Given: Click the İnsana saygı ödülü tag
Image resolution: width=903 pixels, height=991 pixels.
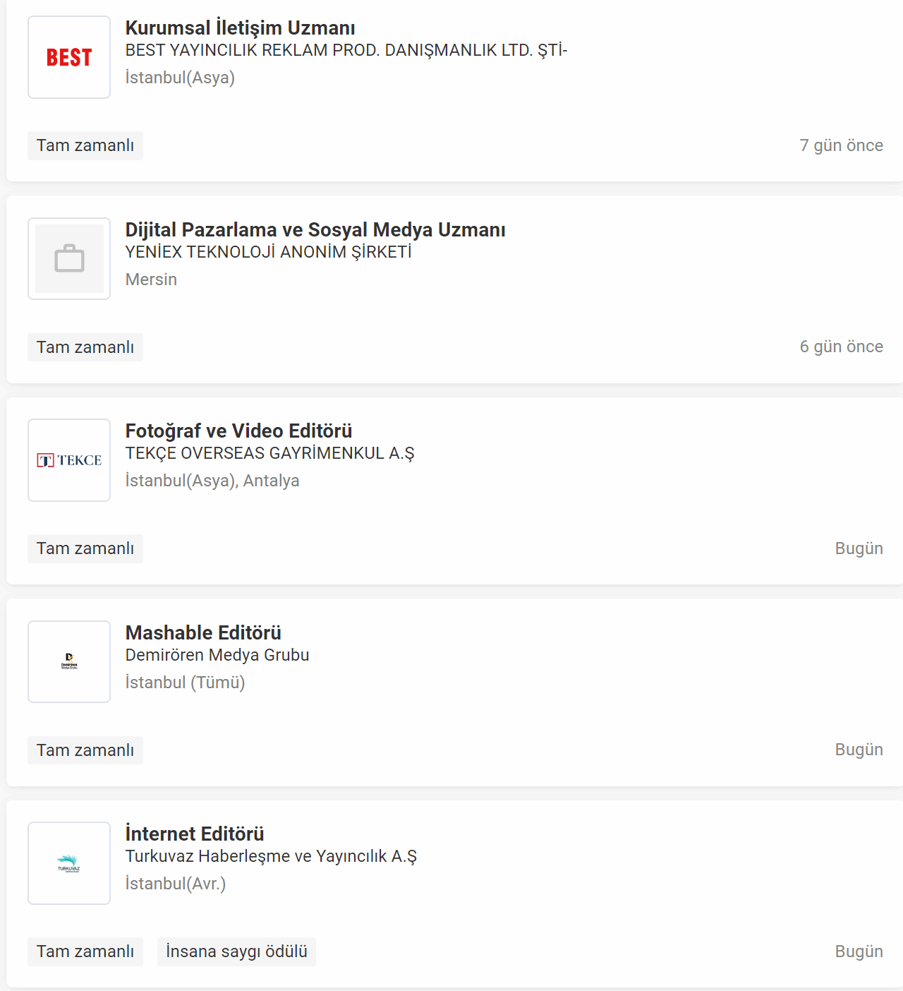Looking at the screenshot, I should (x=236, y=951).
